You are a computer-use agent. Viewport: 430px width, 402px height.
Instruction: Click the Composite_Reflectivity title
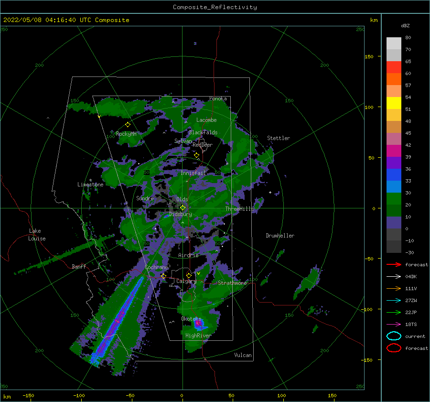click(x=215, y=7)
